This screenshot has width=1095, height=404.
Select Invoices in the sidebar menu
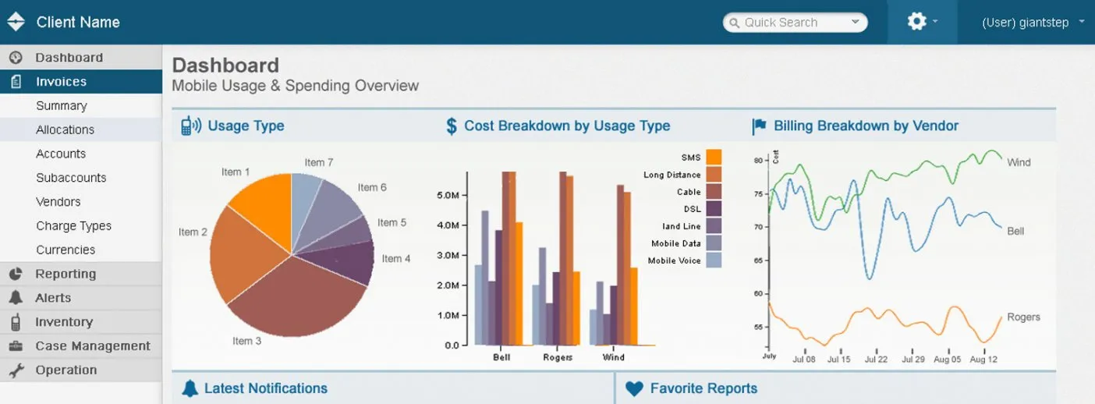click(x=61, y=82)
